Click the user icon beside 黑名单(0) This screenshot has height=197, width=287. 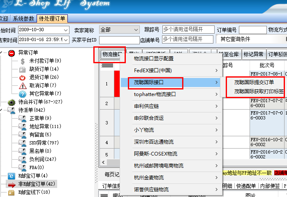coord(23,151)
